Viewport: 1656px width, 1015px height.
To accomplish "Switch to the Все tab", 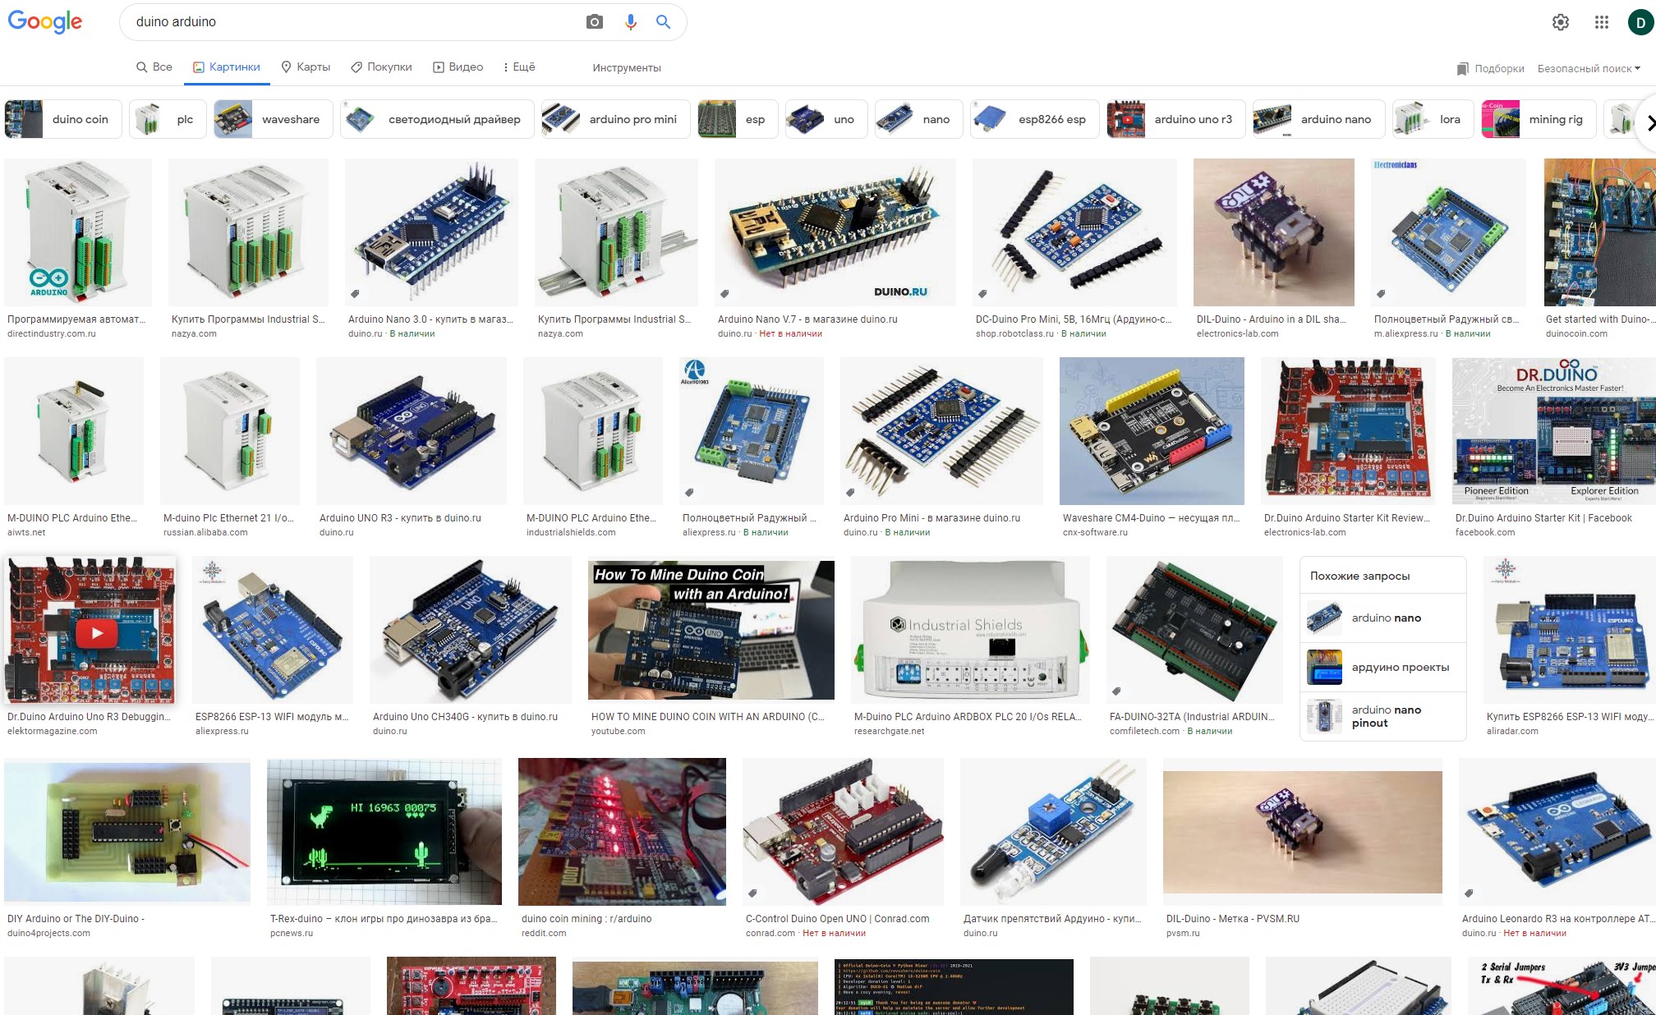I will pyautogui.click(x=154, y=67).
